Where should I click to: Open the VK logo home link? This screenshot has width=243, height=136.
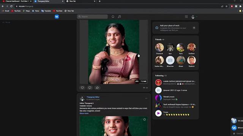coord(57,17)
